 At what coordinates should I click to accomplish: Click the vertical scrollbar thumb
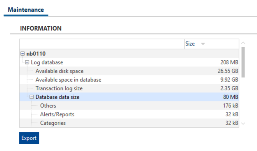[243, 62]
